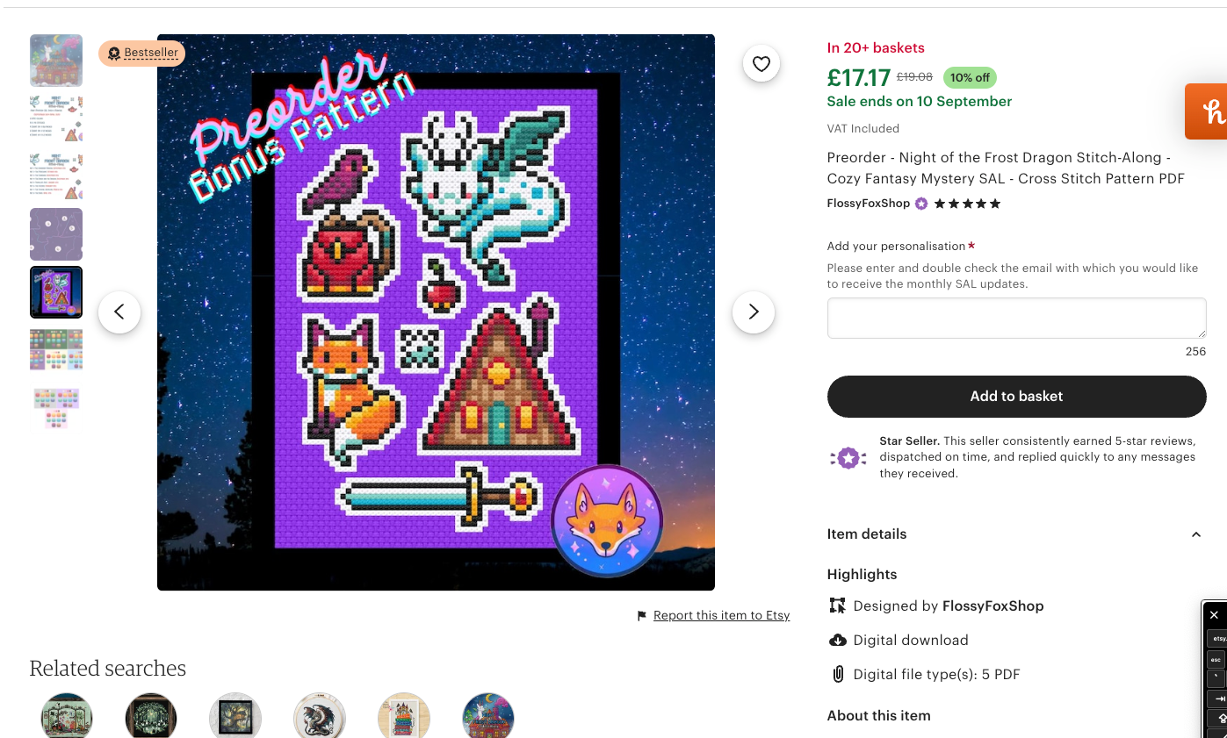The height and width of the screenshot is (738, 1227).
Task: Click the five-star seller rating
Action: [967, 204]
